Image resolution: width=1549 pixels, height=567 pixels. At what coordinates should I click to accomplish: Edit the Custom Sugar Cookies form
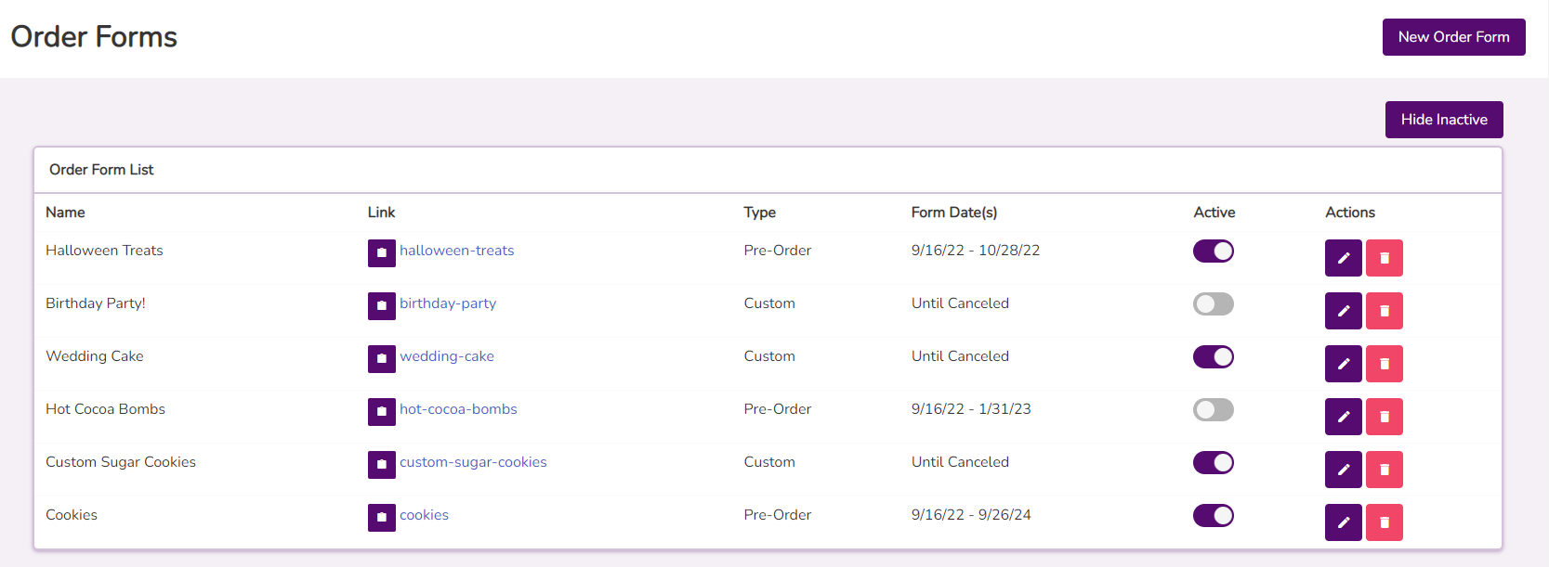click(x=1343, y=470)
